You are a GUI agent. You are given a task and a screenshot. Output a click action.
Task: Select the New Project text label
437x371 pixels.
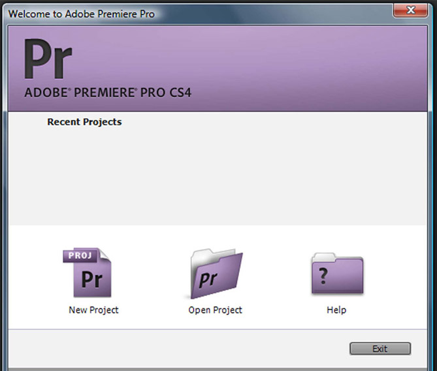[x=93, y=310]
